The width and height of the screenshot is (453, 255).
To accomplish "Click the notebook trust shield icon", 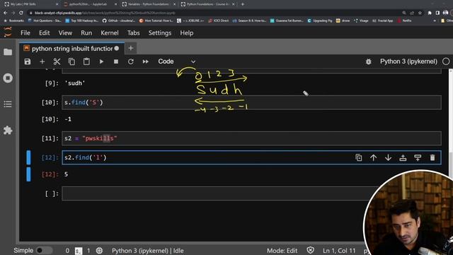I will pyautogui.click(x=311, y=250).
